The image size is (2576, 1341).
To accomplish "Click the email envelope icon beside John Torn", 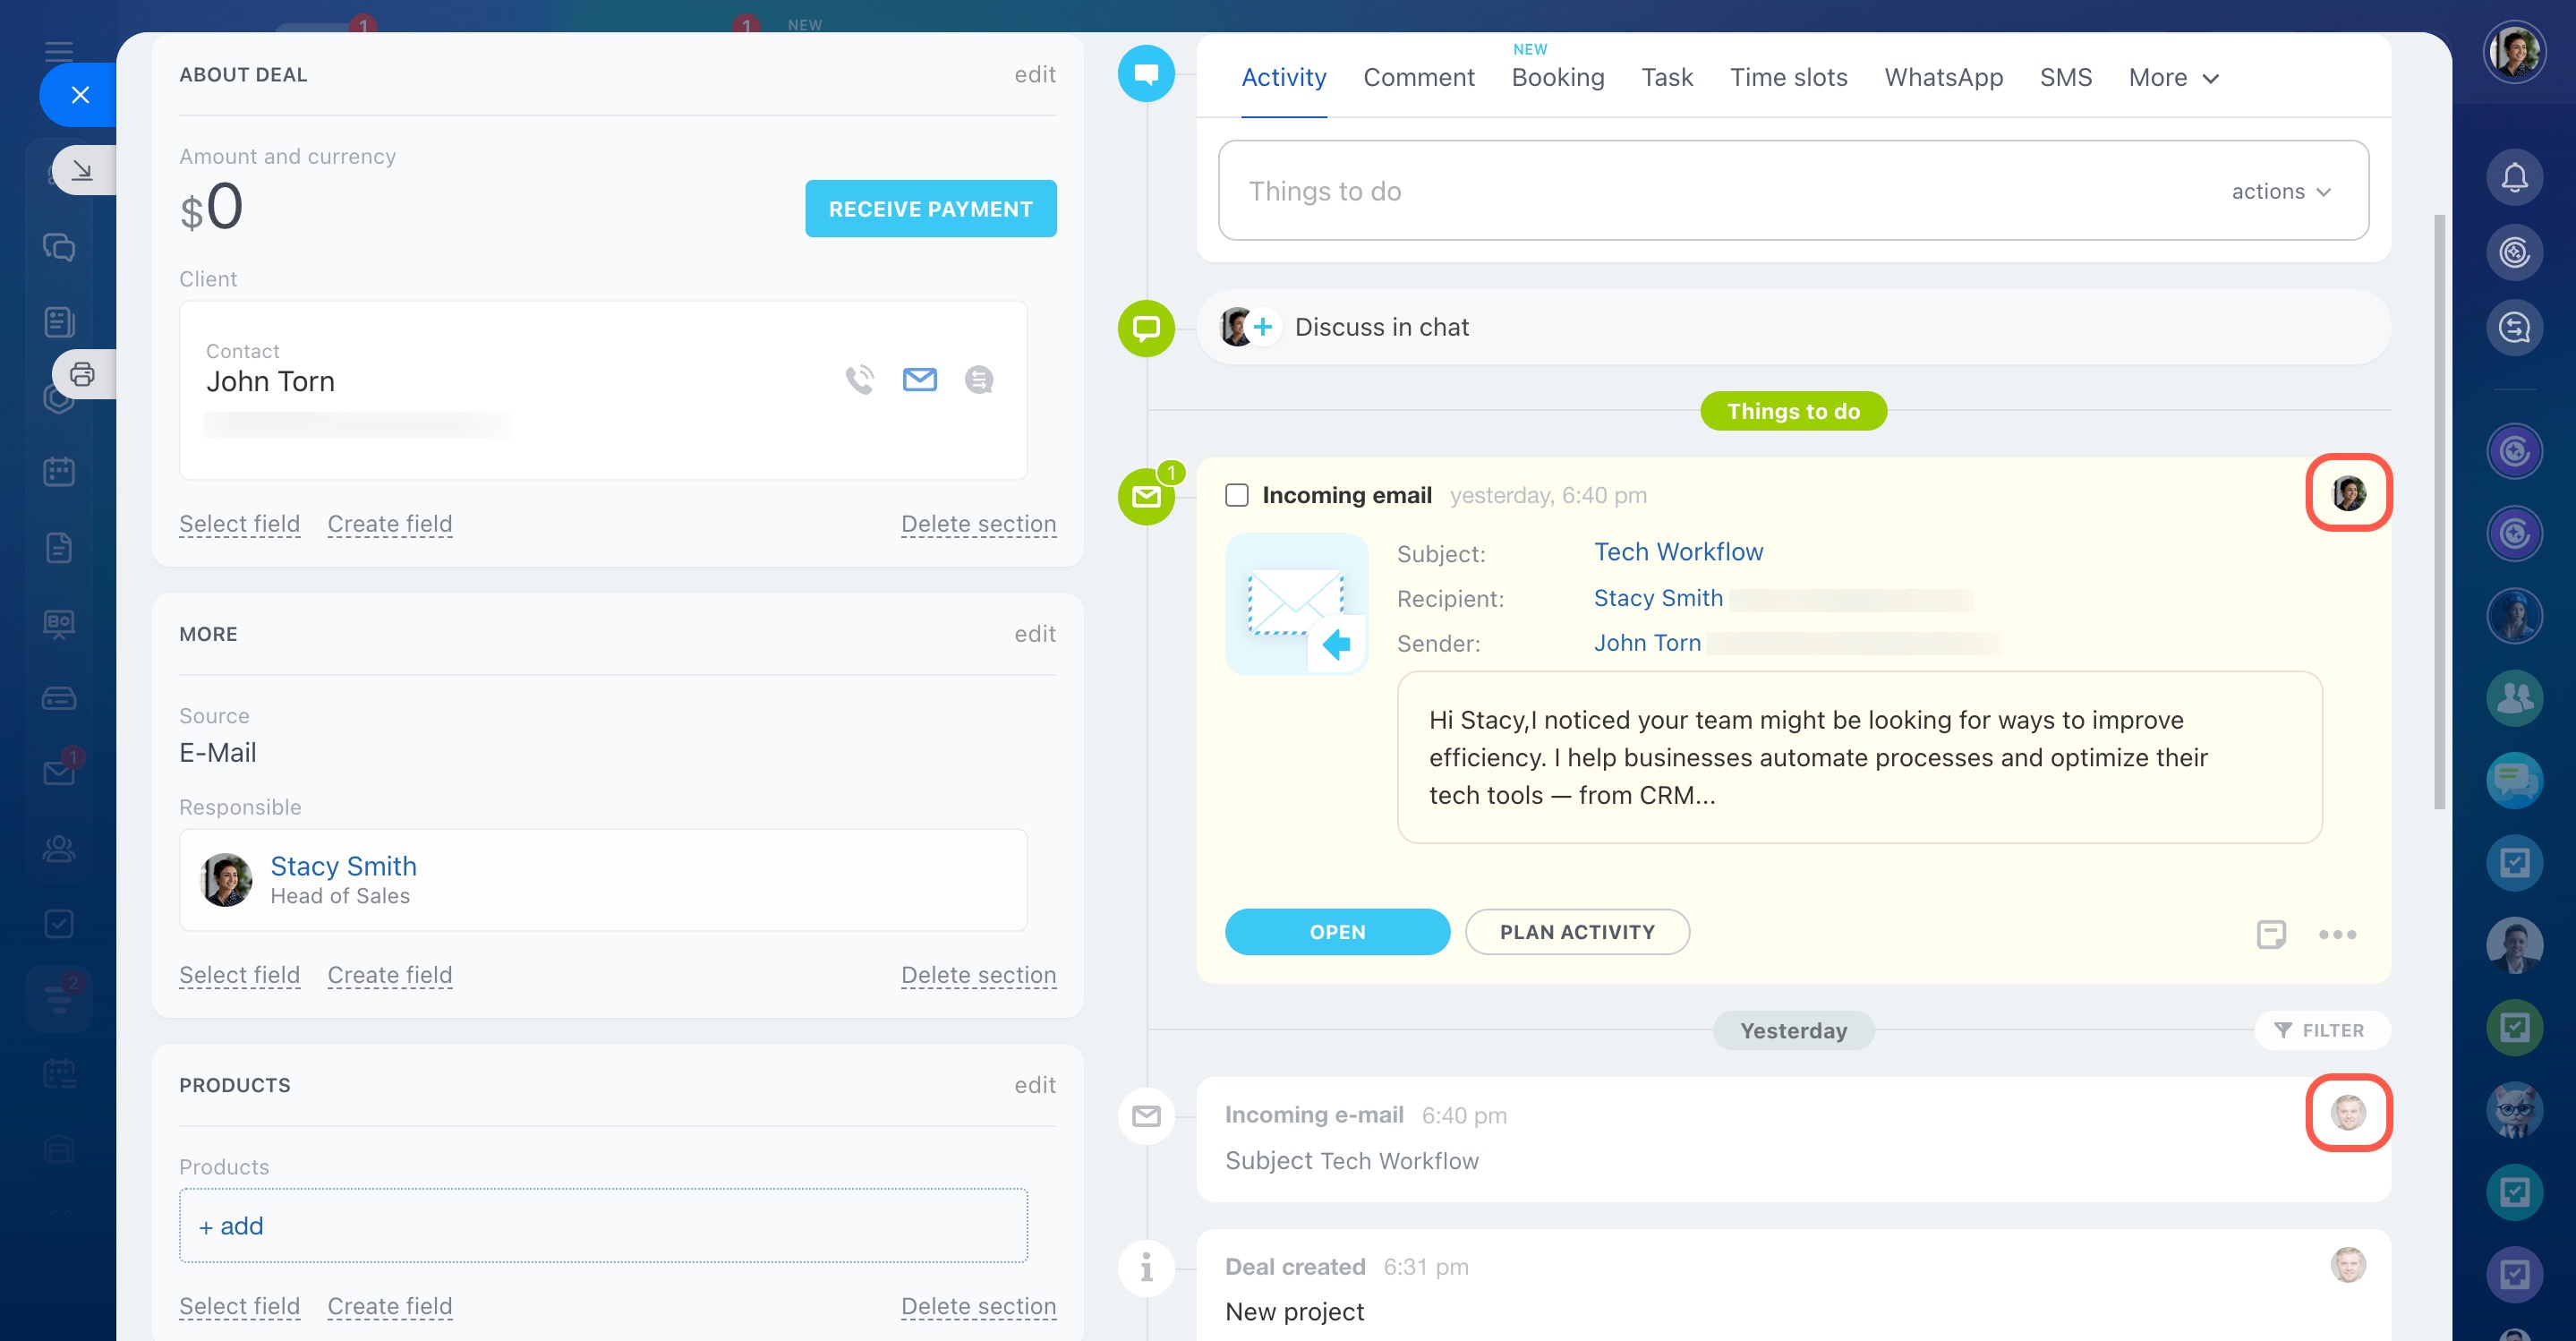I will point(919,380).
